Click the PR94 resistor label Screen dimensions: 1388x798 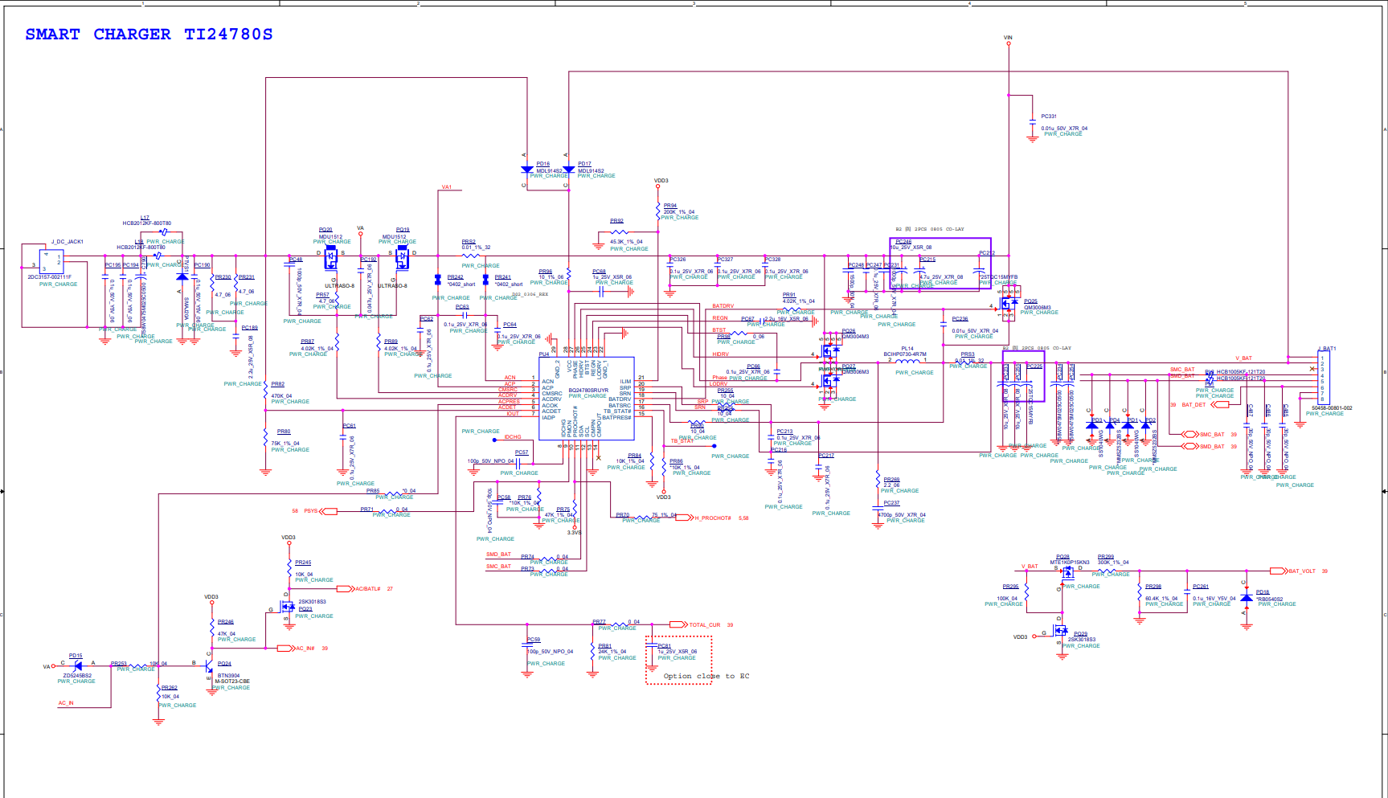click(x=670, y=206)
